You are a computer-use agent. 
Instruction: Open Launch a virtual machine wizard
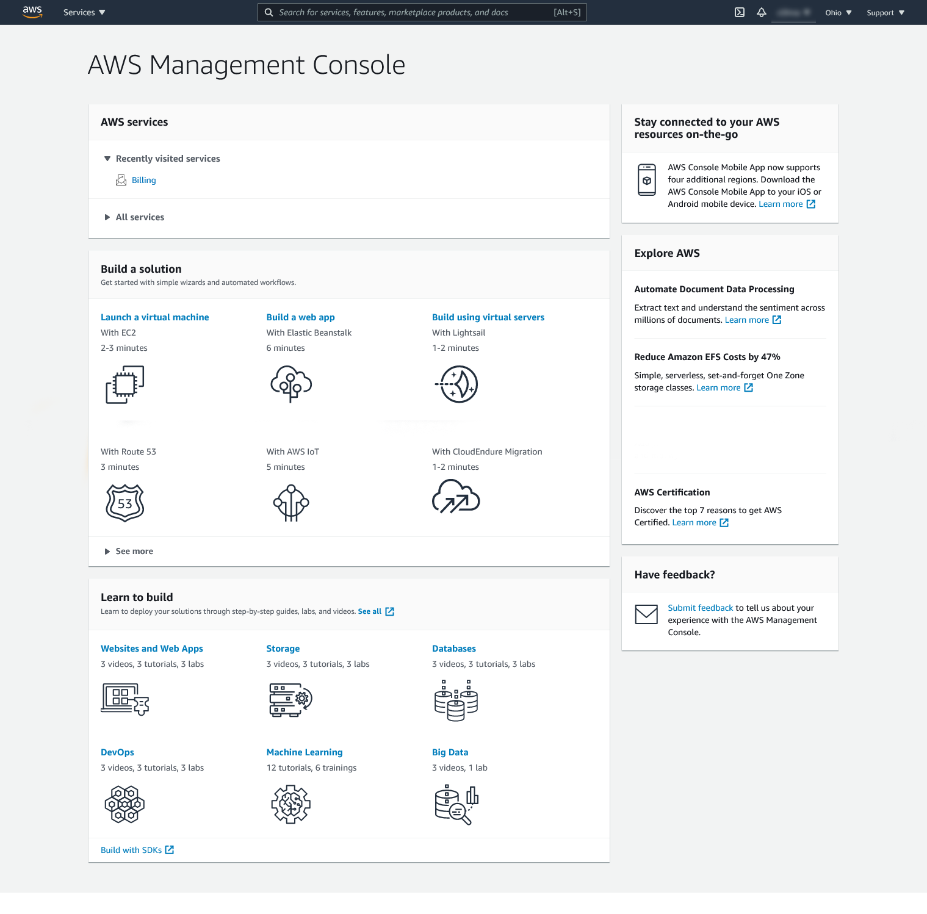[x=155, y=317]
